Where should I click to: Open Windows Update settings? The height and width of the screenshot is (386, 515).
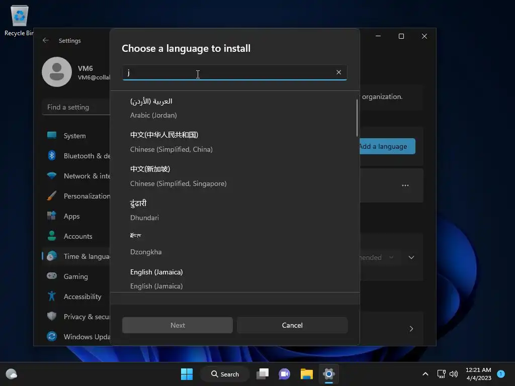tap(76, 336)
